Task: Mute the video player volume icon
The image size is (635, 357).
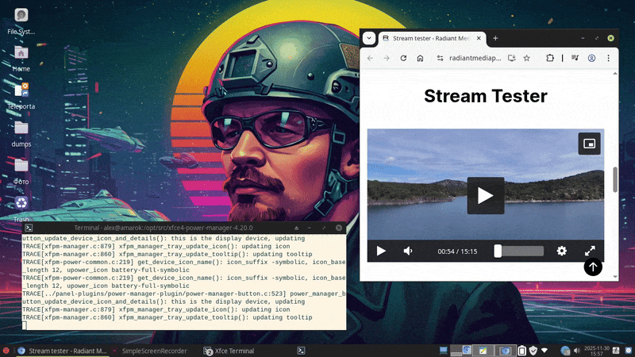Action: [x=408, y=251]
